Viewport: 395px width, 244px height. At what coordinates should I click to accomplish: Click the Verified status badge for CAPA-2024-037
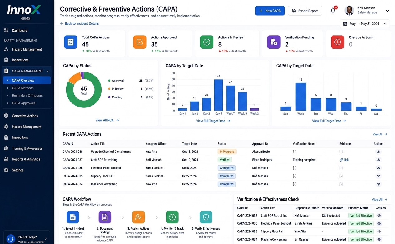point(225,160)
